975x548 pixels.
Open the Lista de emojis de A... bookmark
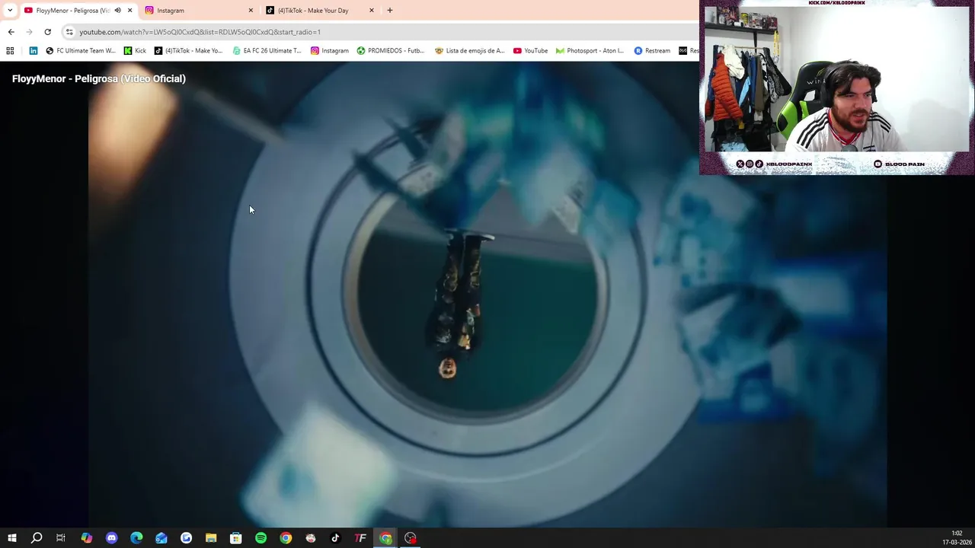469,51
